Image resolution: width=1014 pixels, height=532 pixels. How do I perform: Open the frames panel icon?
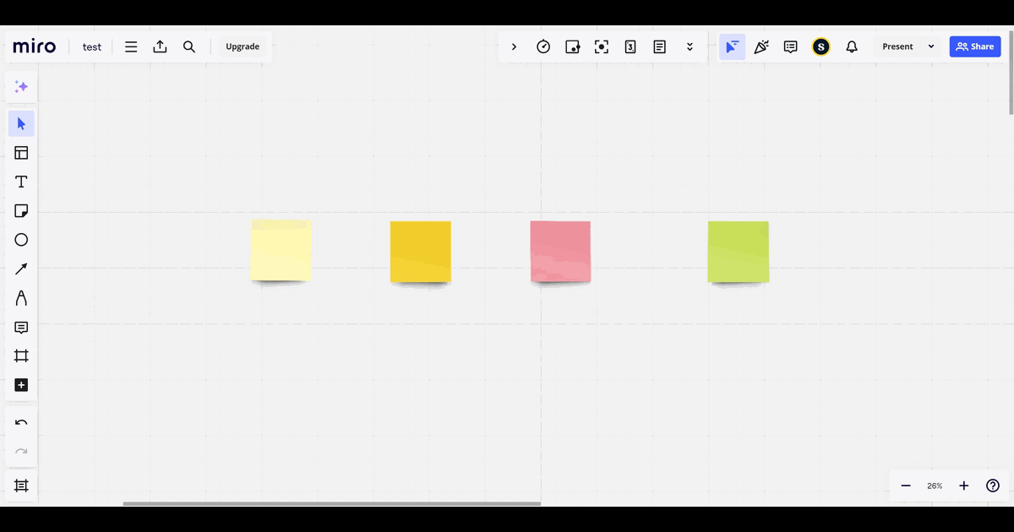[x=22, y=486]
